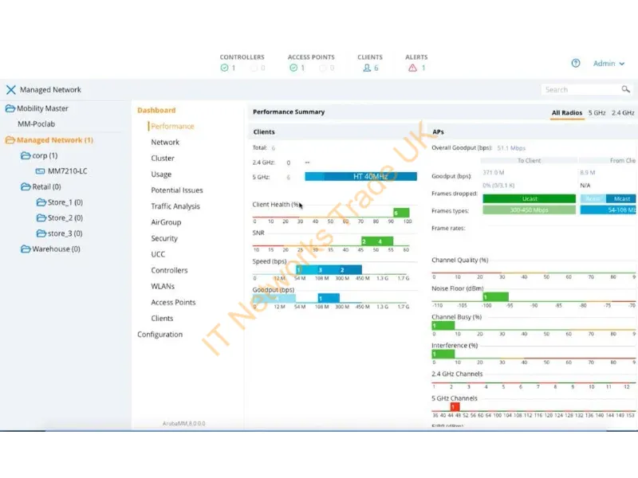Select the MM7210-LC tree entry

[68, 171]
